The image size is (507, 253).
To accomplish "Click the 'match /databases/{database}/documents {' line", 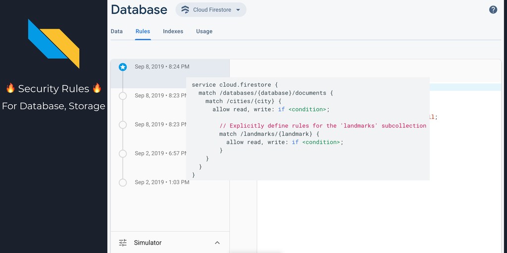I will pos(266,93).
